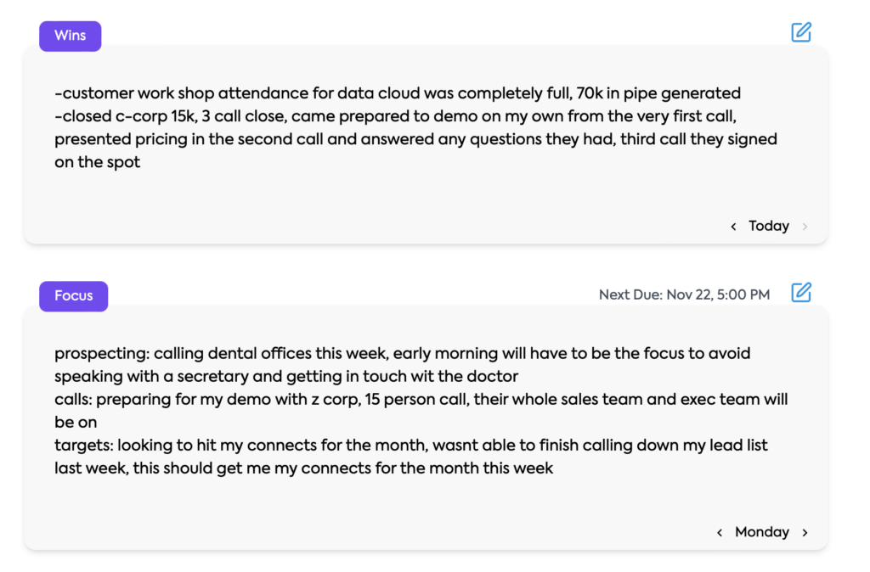Select the purple Wins badge

[70, 36]
